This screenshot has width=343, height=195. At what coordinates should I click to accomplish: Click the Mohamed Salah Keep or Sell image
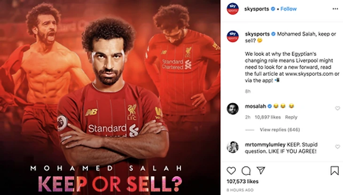click(110, 97)
